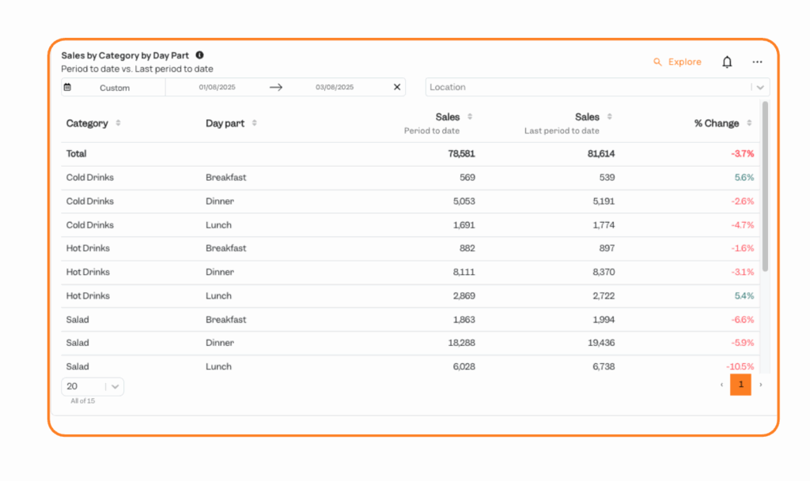Viewport: 810px width, 481px height.
Task: Click the end date 03/08/2025 field
Action: (x=335, y=88)
